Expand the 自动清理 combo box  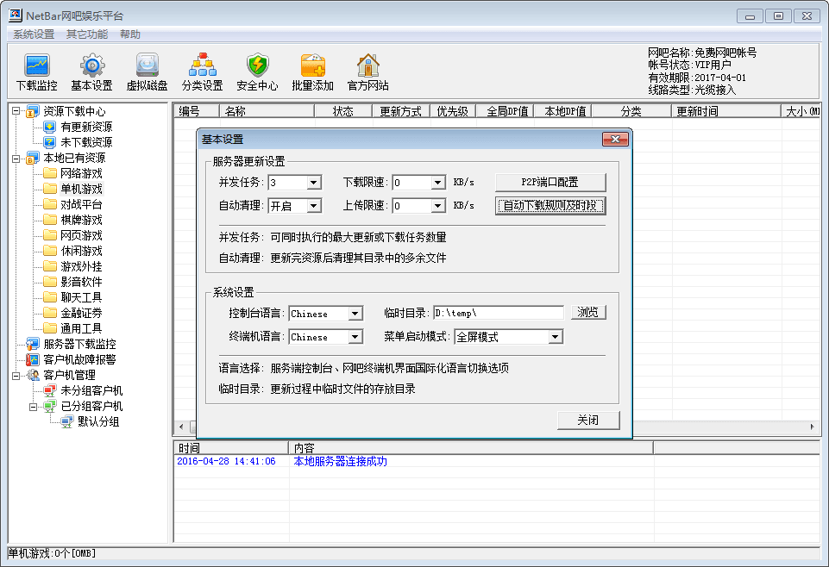pyautogui.click(x=313, y=206)
